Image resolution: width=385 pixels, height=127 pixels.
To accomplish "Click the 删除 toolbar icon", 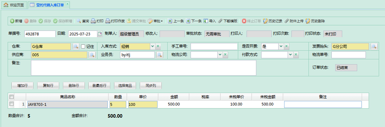I will (26, 21).
